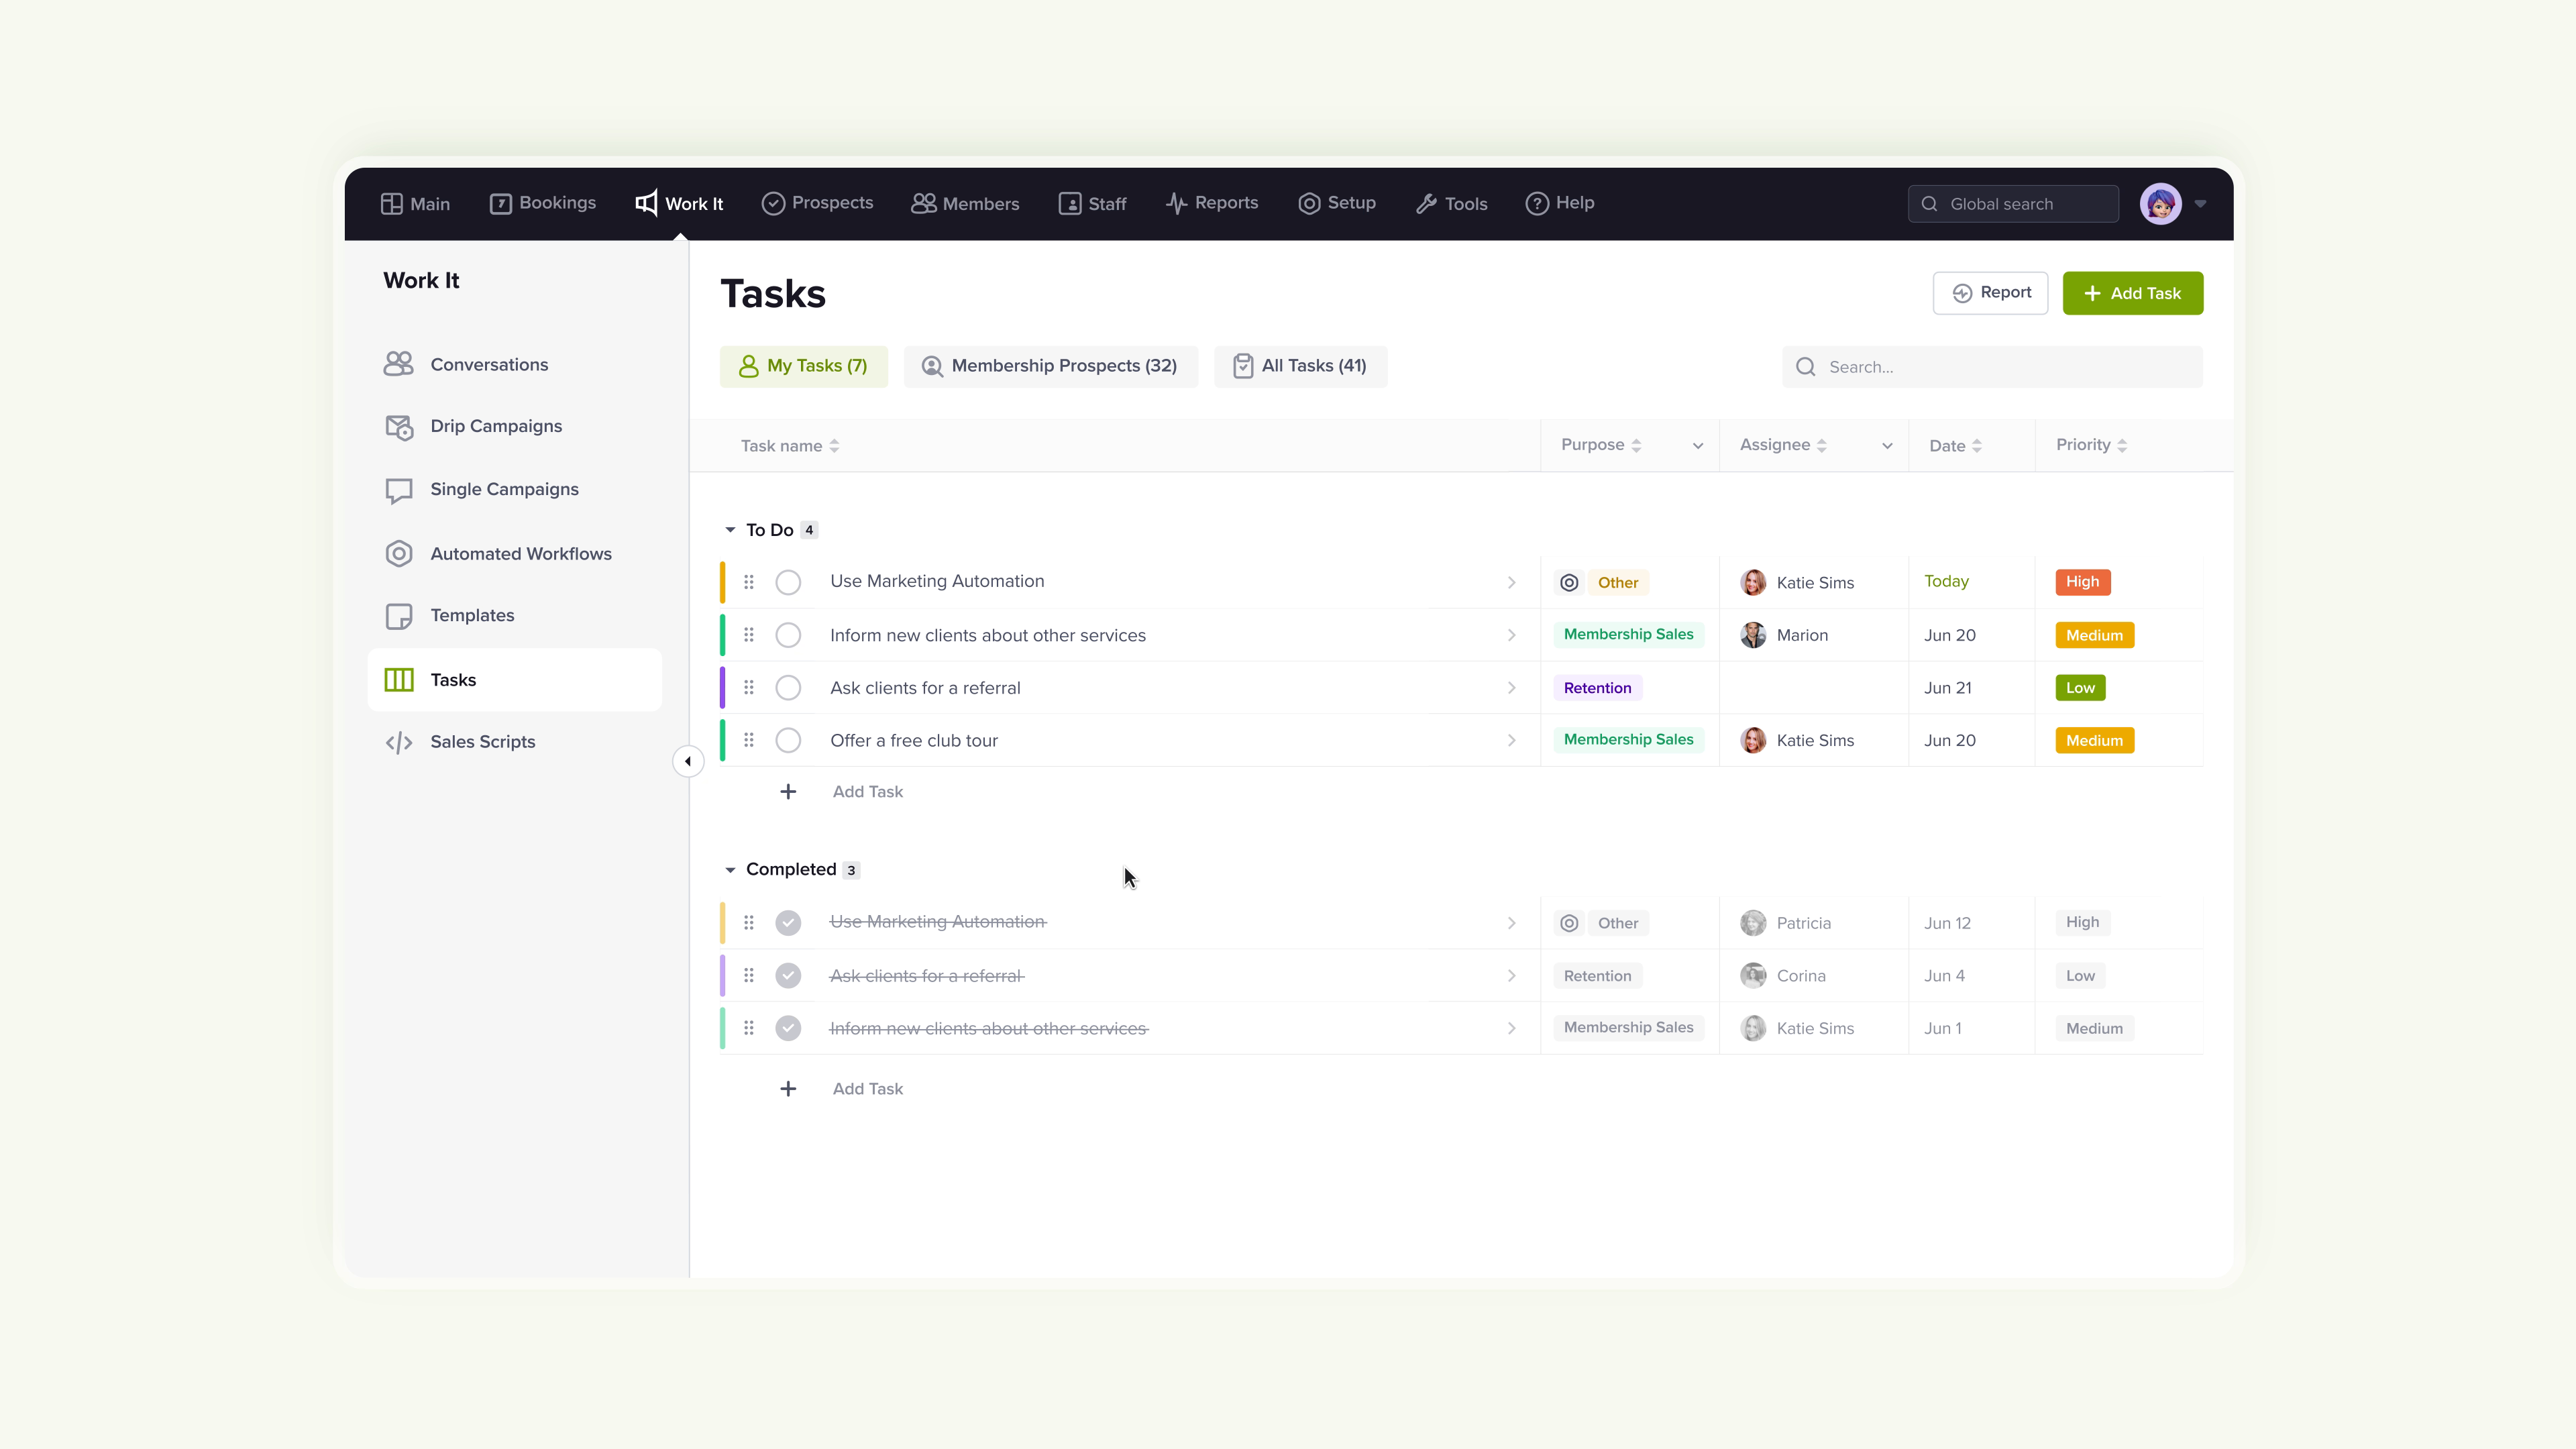Uncheck the completed 'Ask clients for a referral' task
The image size is (2576, 1449).
[788, 975]
